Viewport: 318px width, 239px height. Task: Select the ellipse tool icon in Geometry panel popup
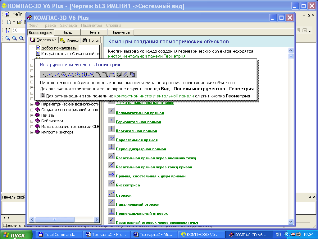click(x=77, y=74)
